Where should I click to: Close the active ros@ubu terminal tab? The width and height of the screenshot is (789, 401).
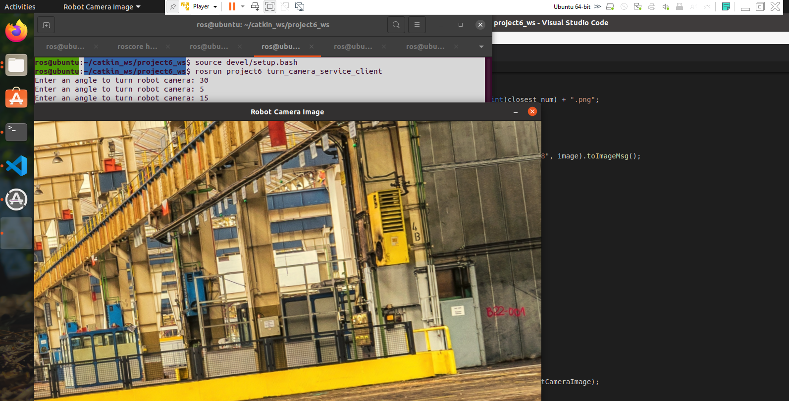coord(312,47)
